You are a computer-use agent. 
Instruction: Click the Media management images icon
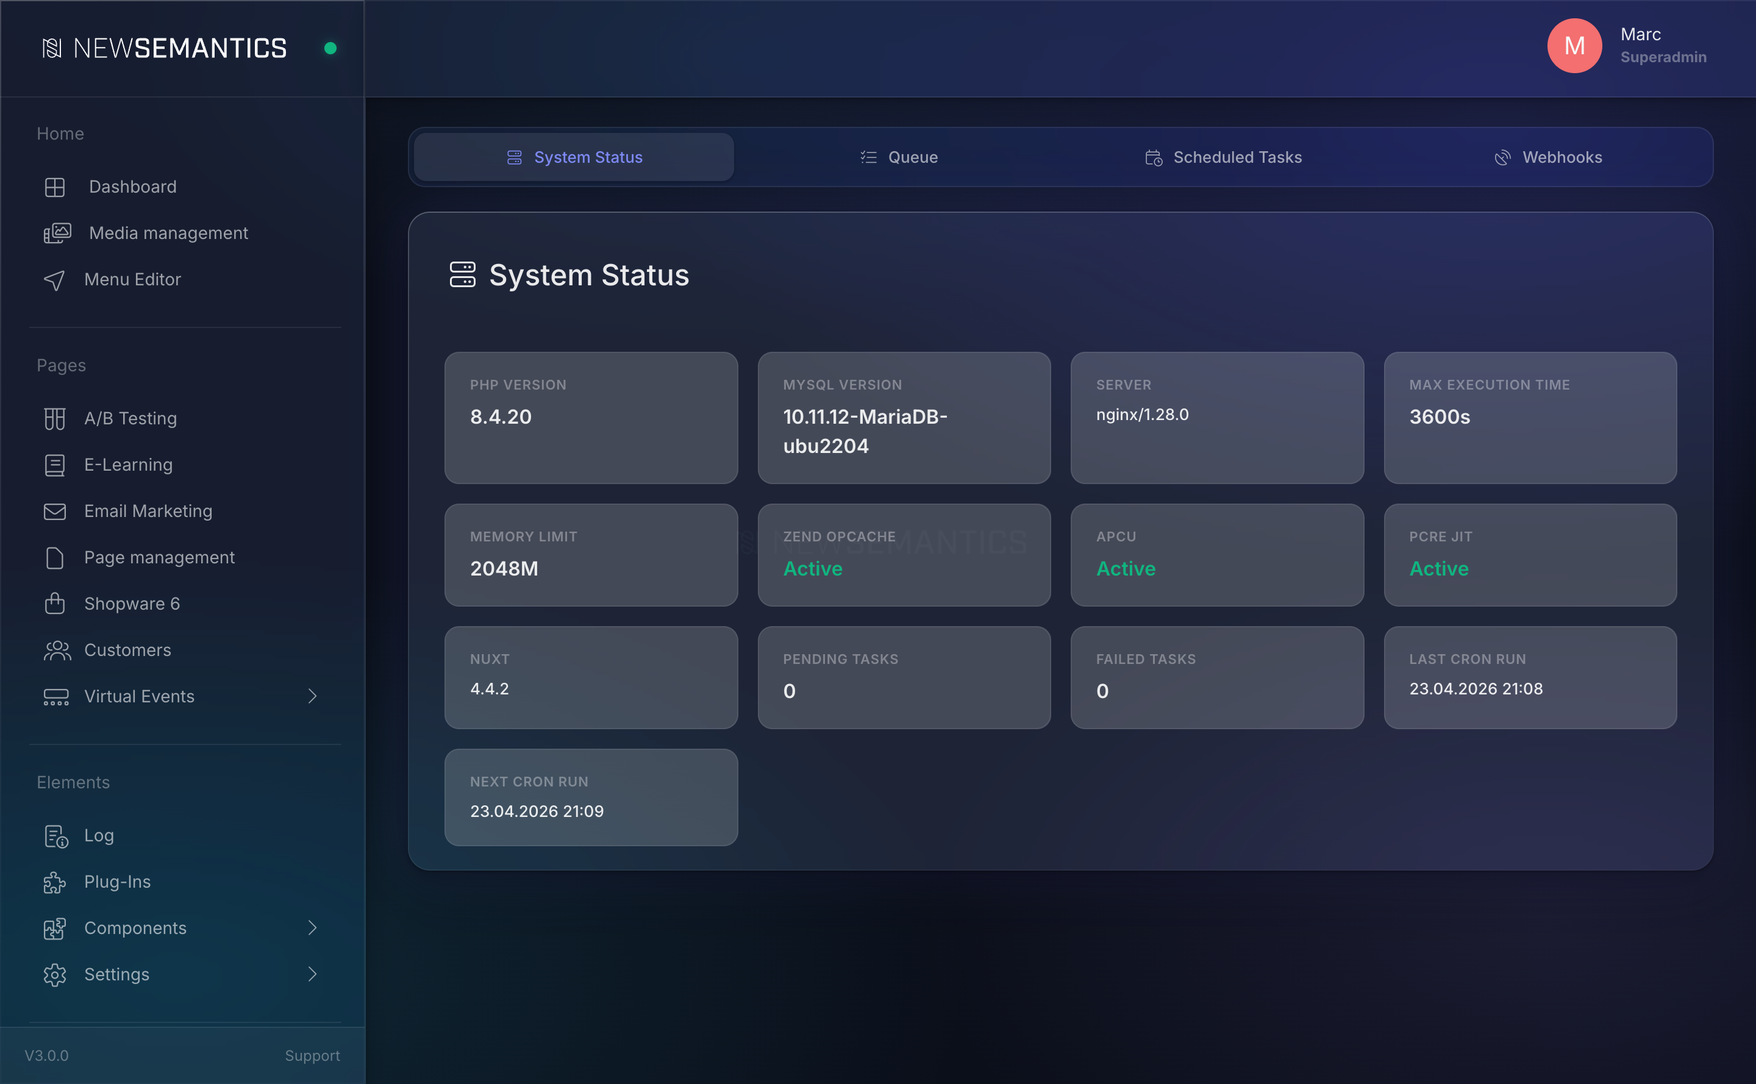pyautogui.click(x=57, y=233)
